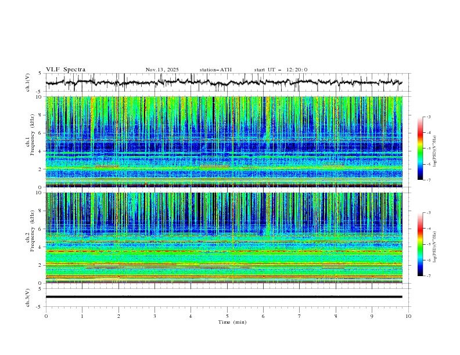
Task: Click the ch.2 PSD color bar
Action: 421,244
